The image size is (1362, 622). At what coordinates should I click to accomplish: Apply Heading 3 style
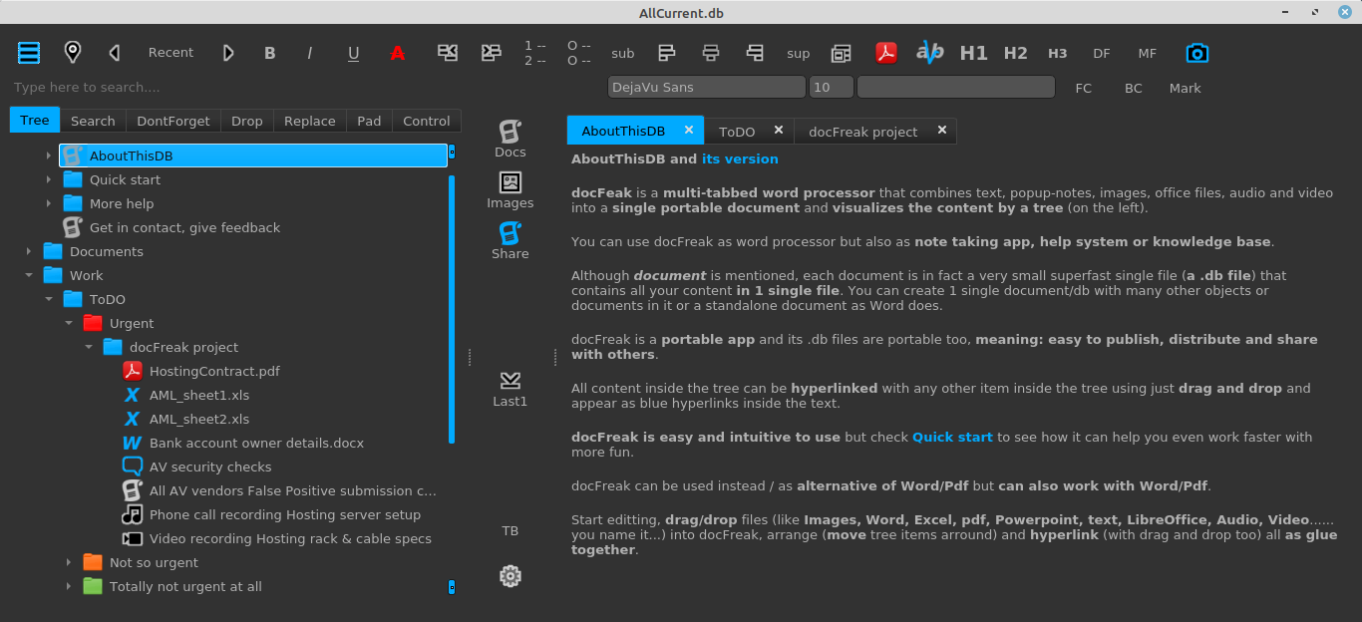tap(1057, 54)
